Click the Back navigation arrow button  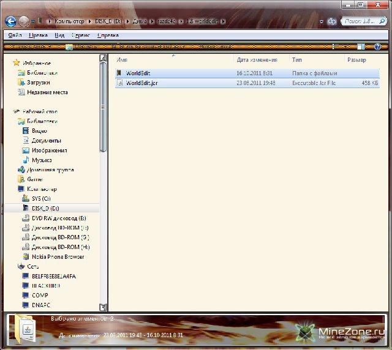[10, 21]
